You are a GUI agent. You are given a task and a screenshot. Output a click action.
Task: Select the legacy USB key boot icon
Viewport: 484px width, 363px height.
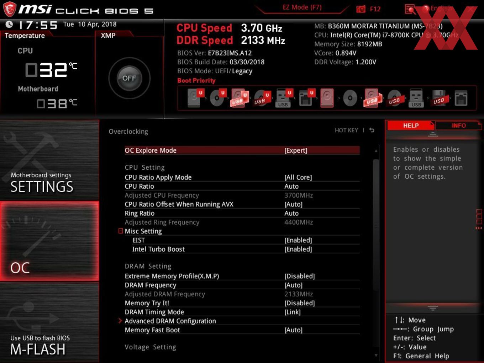pos(416,98)
